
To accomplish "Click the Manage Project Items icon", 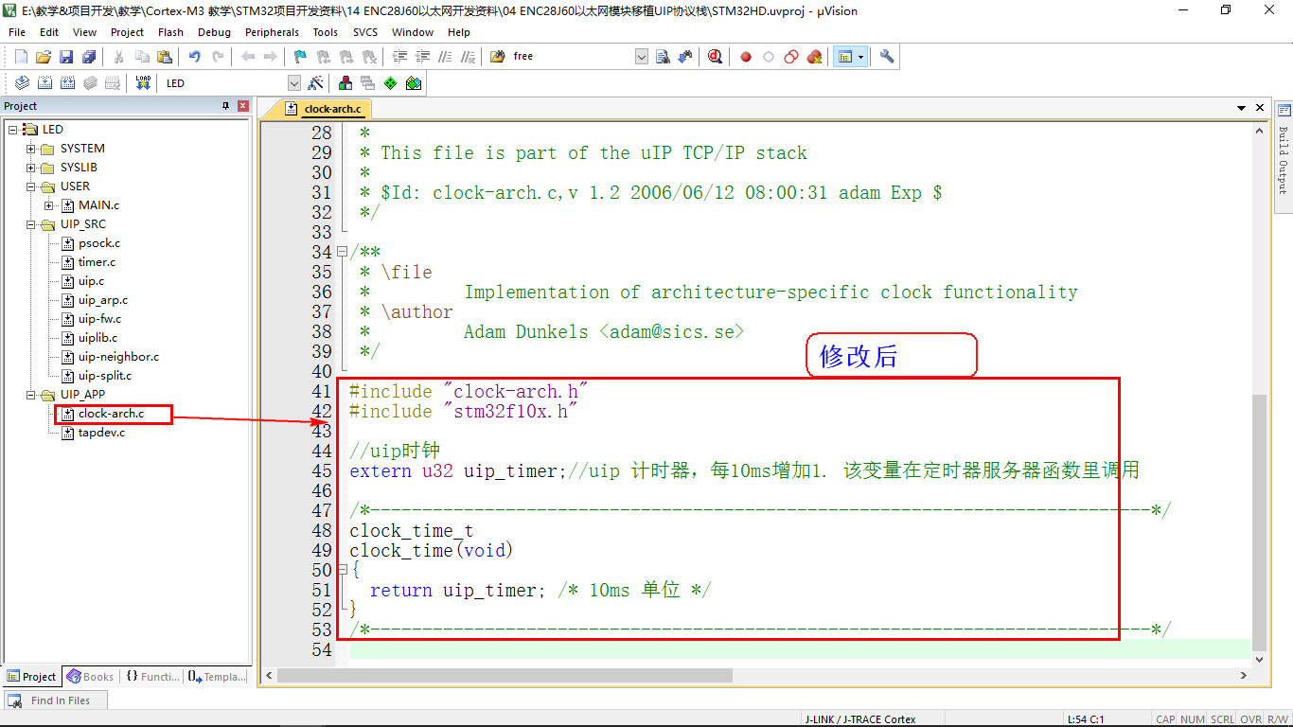I will pos(345,83).
